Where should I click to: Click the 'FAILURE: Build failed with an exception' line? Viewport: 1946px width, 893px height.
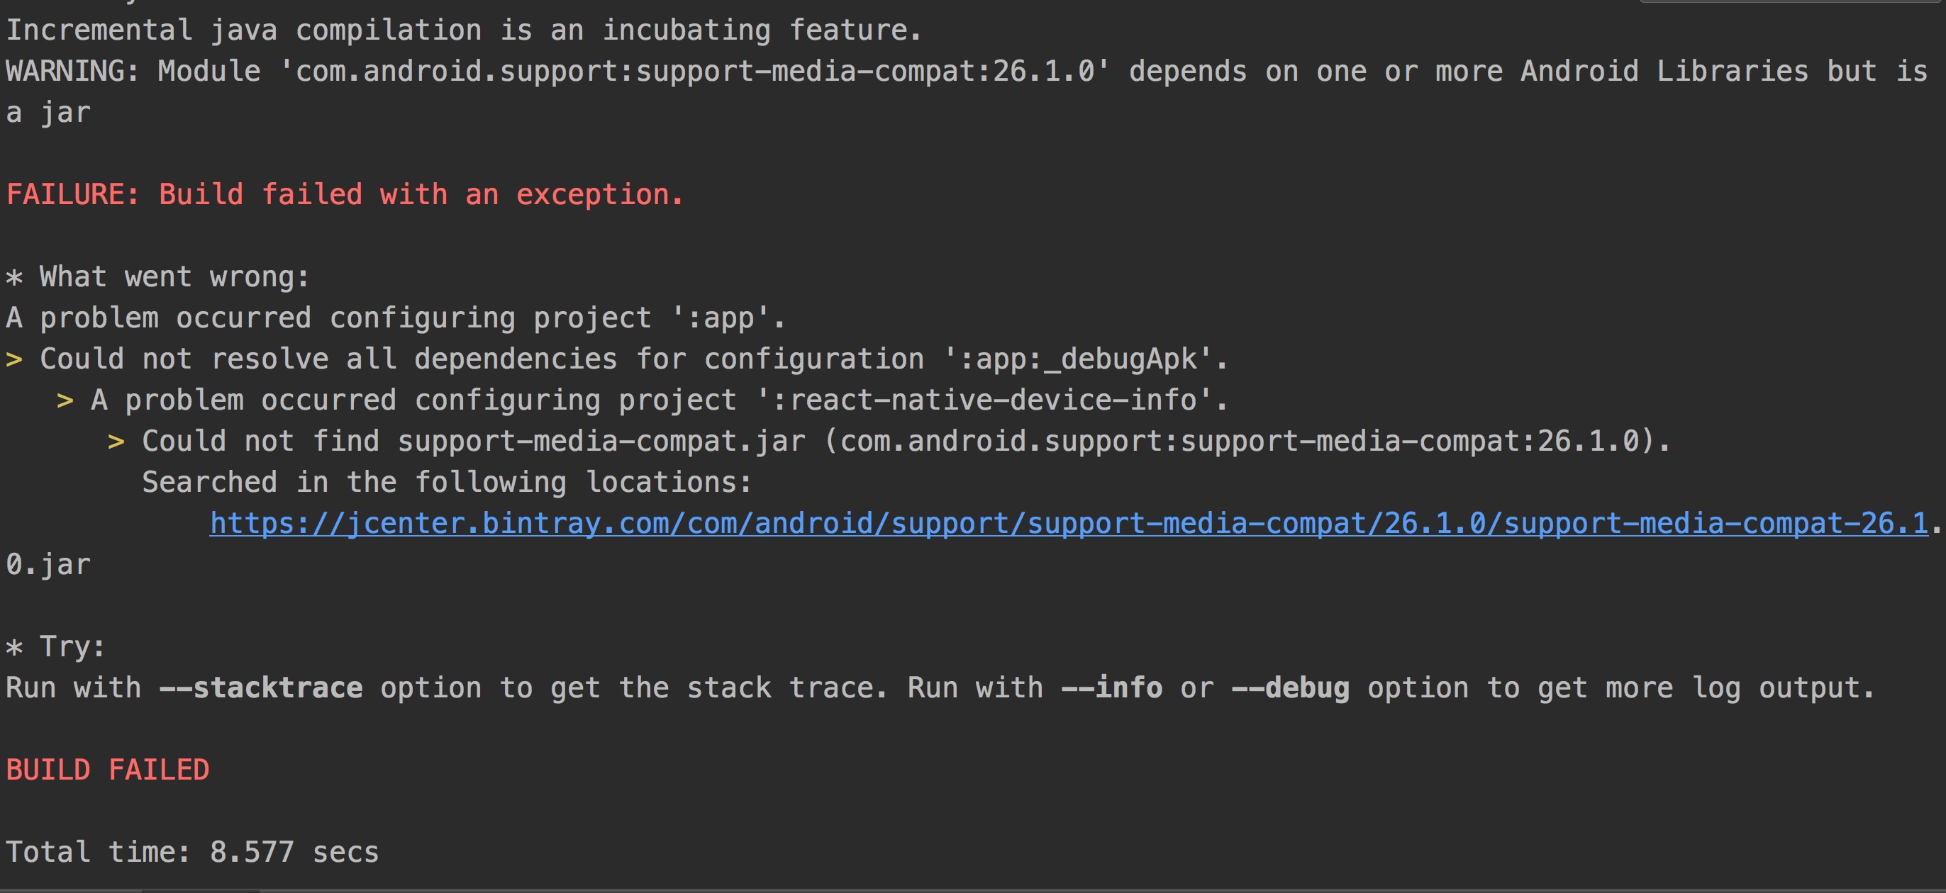click(345, 194)
